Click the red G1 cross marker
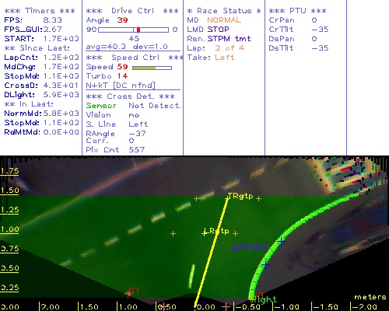Viewport: 389px width, 311px height. pyautogui.click(x=128, y=295)
